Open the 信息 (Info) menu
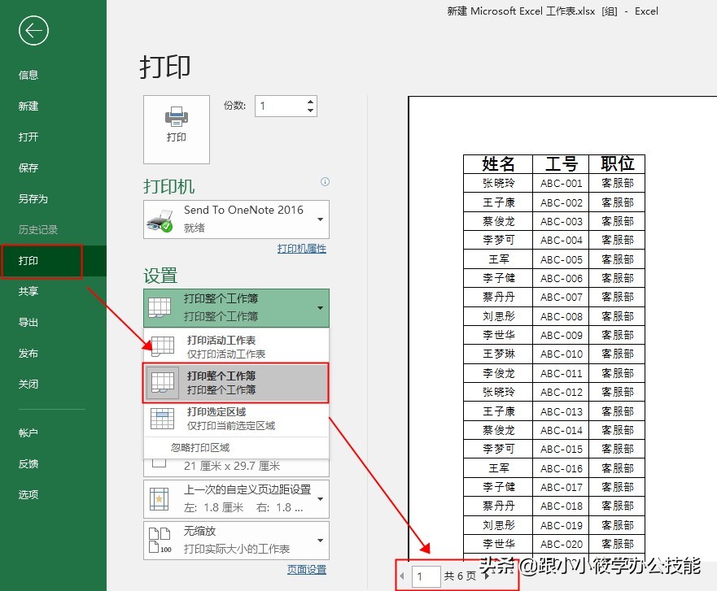Image resolution: width=717 pixels, height=591 pixels. click(28, 75)
